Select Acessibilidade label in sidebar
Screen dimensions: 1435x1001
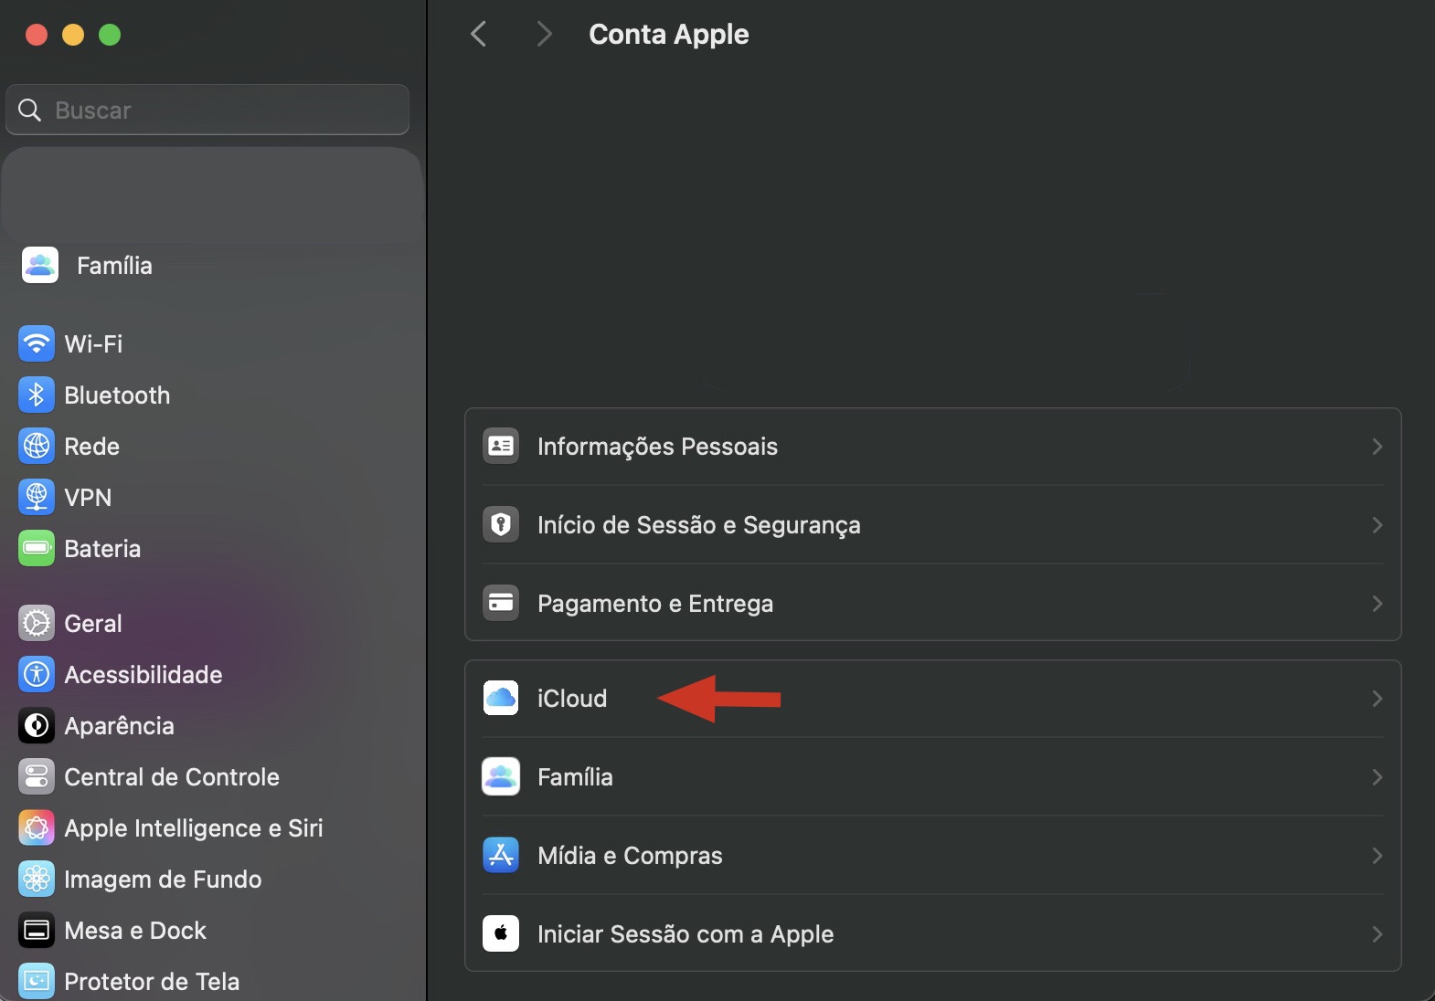(143, 674)
